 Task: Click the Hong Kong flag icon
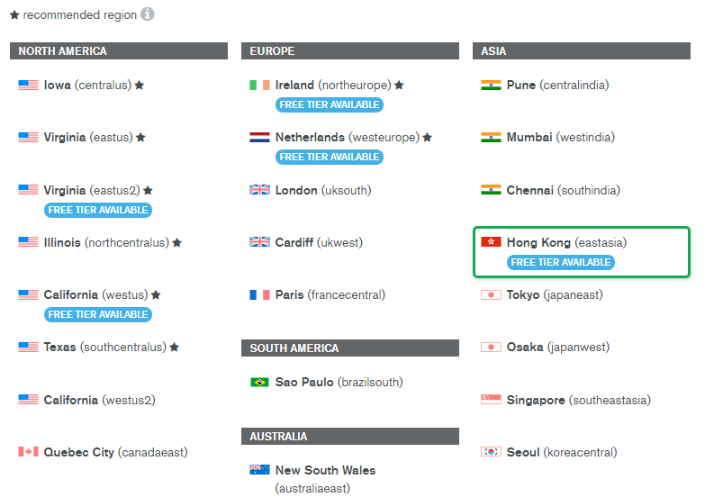point(491,242)
